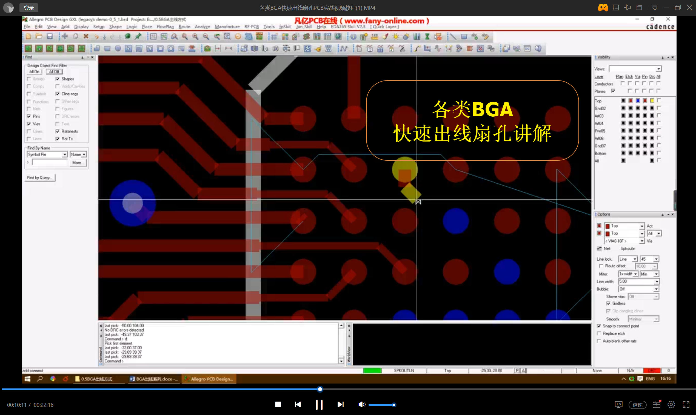
Task: Click the Undo arrow icon
Action: [96, 36]
